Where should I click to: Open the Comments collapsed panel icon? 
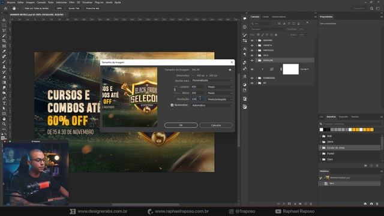click(x=245, y=19)
